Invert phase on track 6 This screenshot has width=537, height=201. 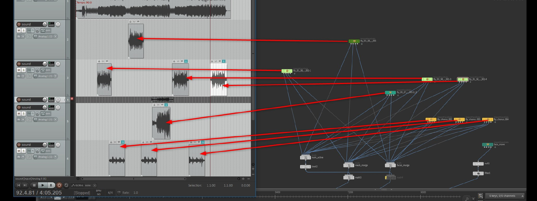[x=37, y=151]
